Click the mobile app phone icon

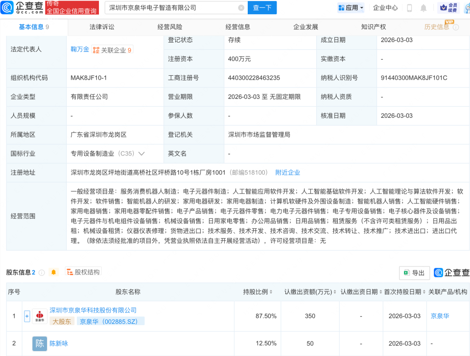point(409,8)
